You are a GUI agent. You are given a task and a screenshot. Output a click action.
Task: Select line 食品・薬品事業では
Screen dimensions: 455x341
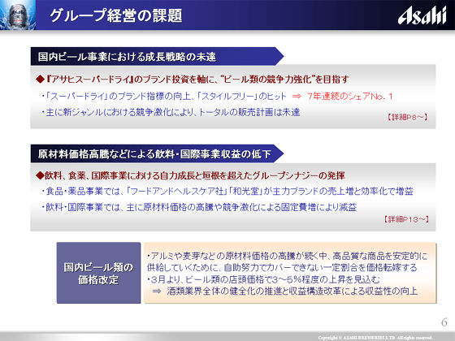pyautogui.click(x=227, y=191)
